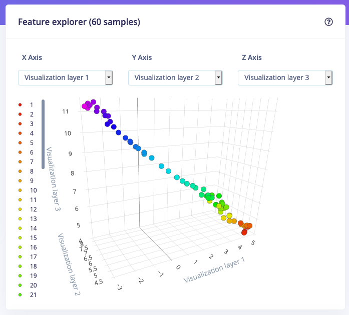The image size is (349, 315).
Task: Click the lowest red data point in the plot
Action: 244,232
